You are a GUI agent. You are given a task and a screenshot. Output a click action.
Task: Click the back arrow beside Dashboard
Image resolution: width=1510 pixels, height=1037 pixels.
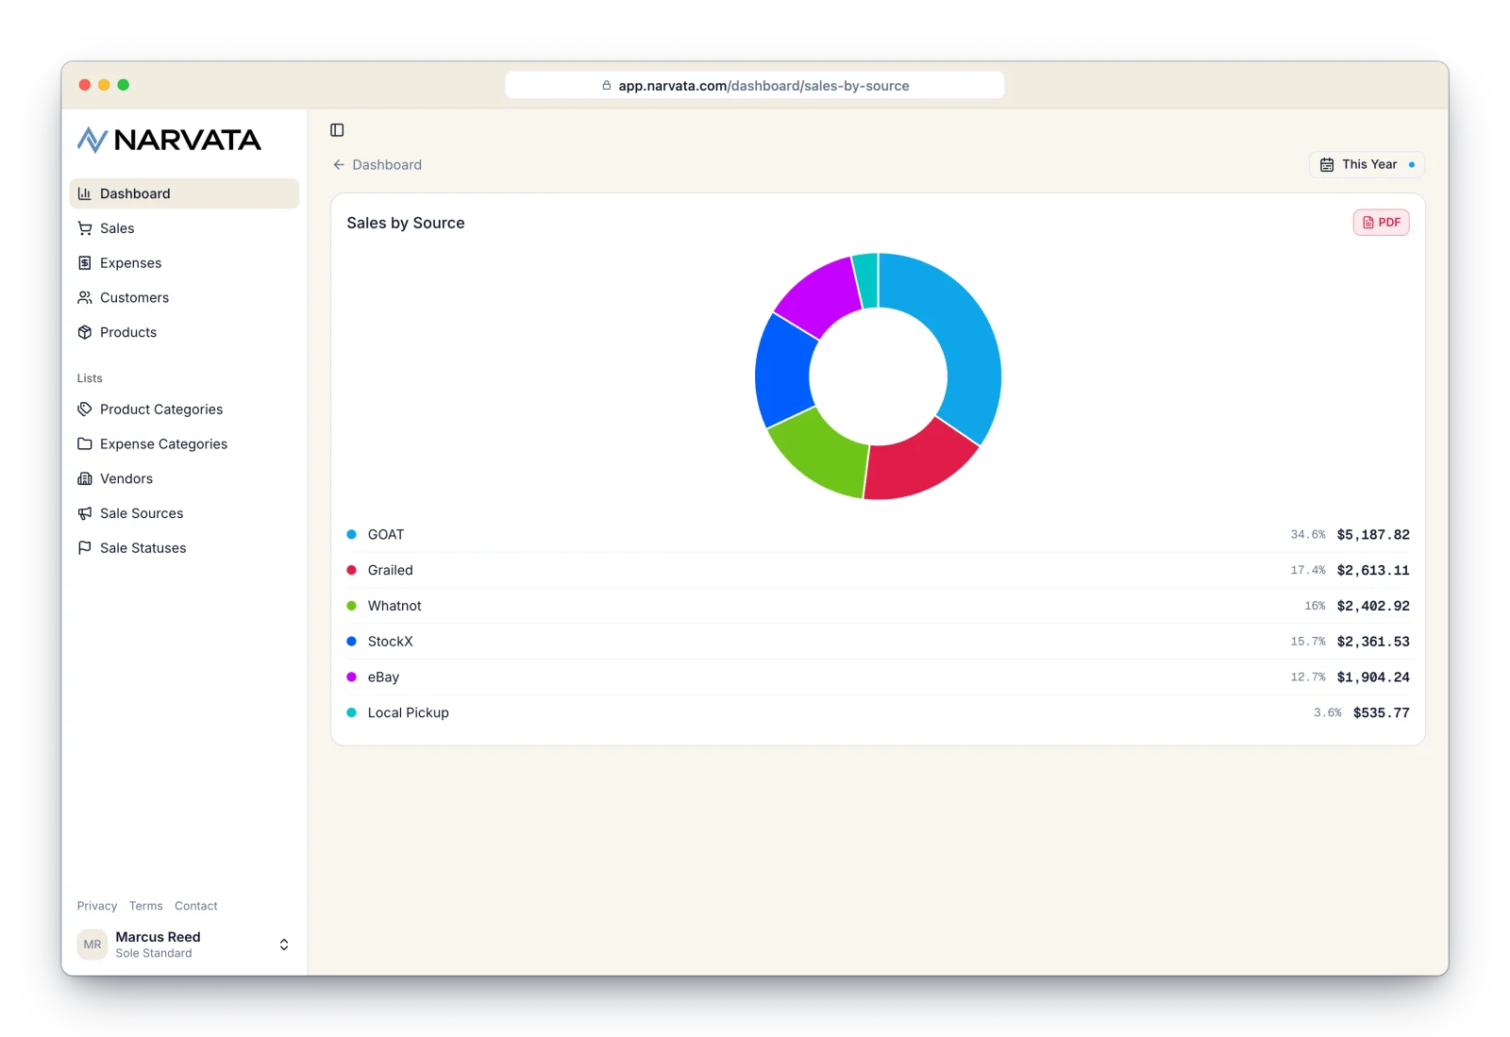click(x=339, y=165)
